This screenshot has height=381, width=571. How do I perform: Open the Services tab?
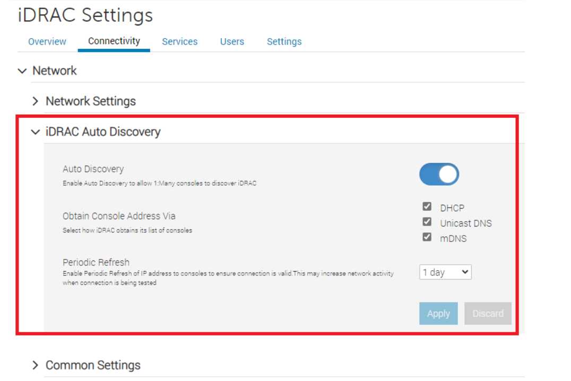pos(179,41)
